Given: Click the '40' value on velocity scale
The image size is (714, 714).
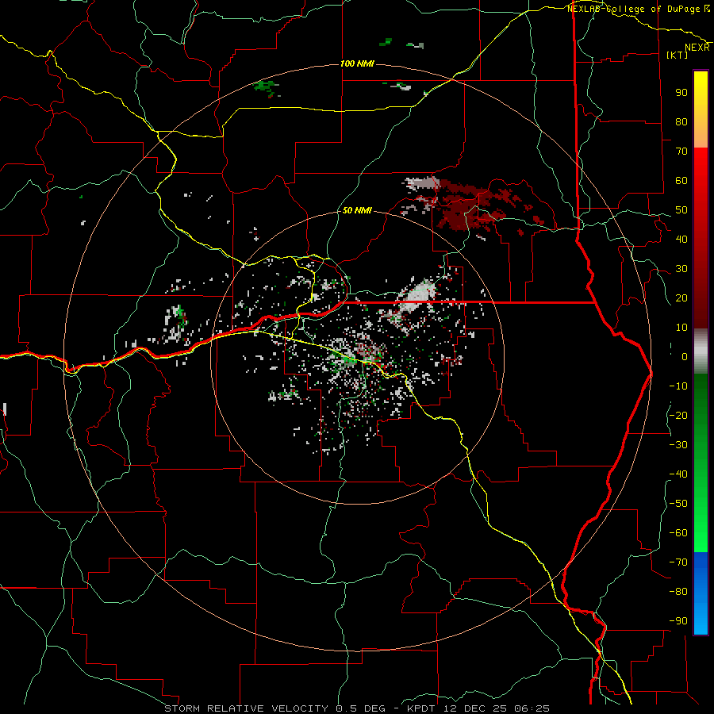Looking at the screenshot, I should tap(681, 239).
